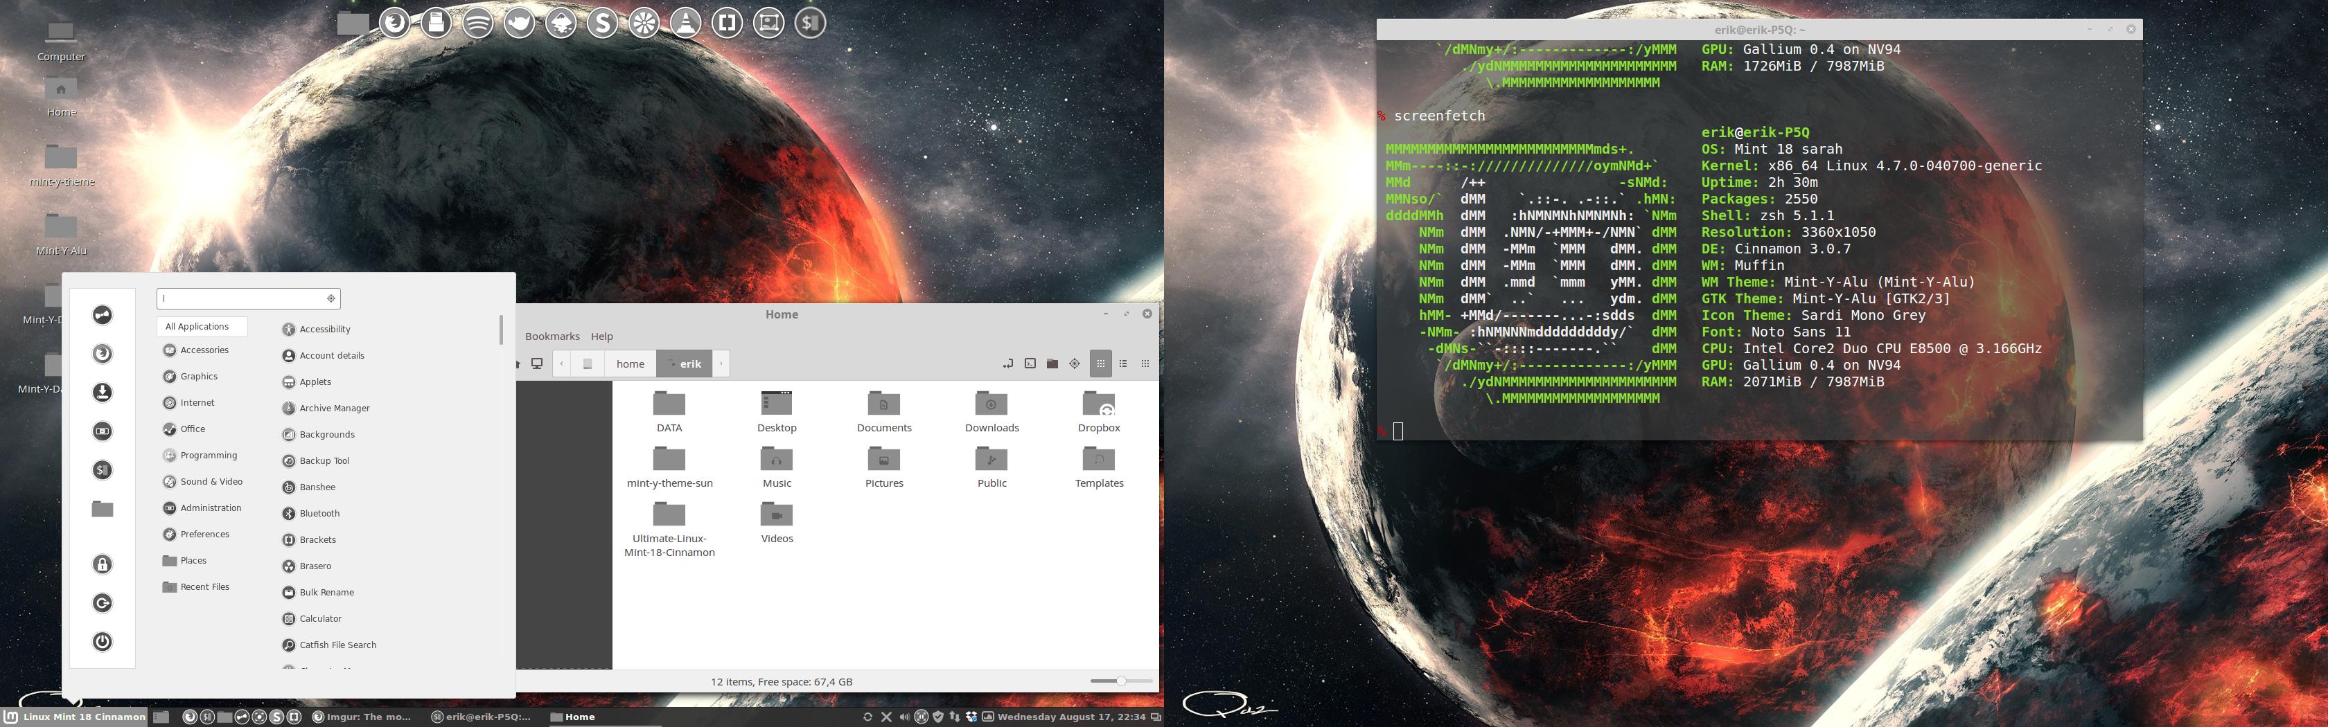Launch VLC media player from the dock

tap(685, 23)
